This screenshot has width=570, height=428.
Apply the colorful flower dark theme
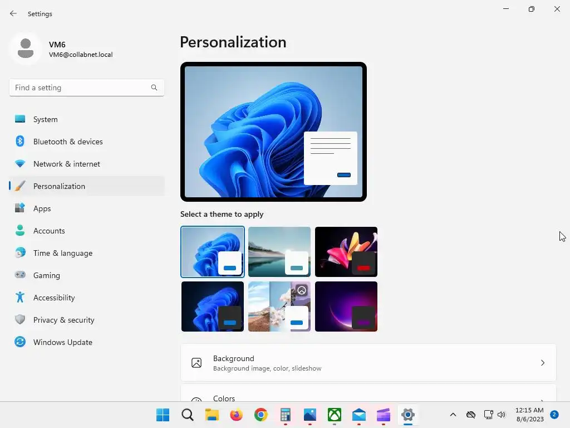pos(346,252)
